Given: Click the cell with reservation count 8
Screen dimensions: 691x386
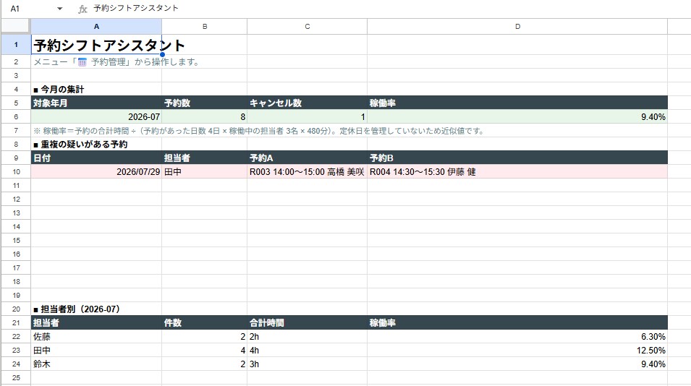Looking at the screenshot, I should pos(205,116).
